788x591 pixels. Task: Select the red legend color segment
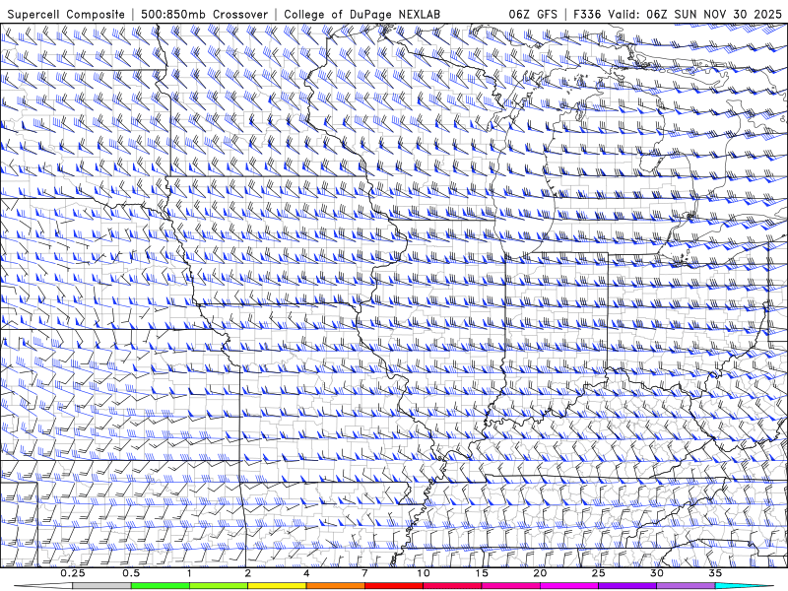[393, 586]
